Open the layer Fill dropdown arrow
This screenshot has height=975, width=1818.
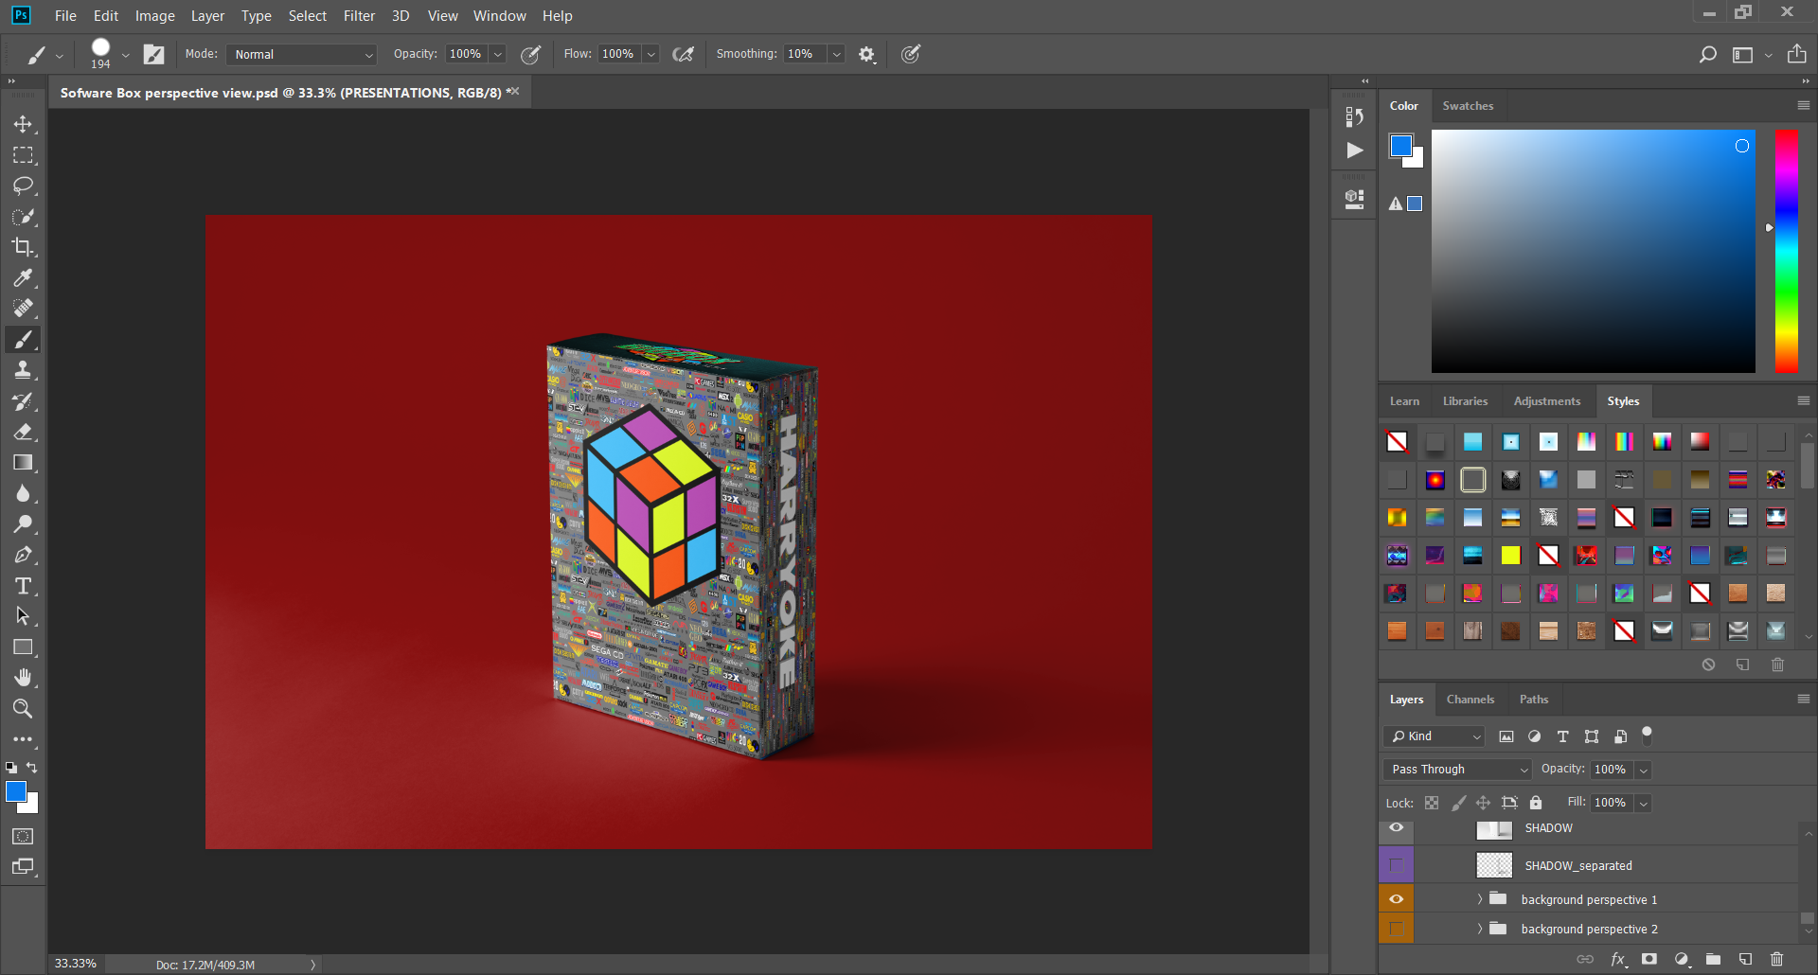(x=1644, y=803)
